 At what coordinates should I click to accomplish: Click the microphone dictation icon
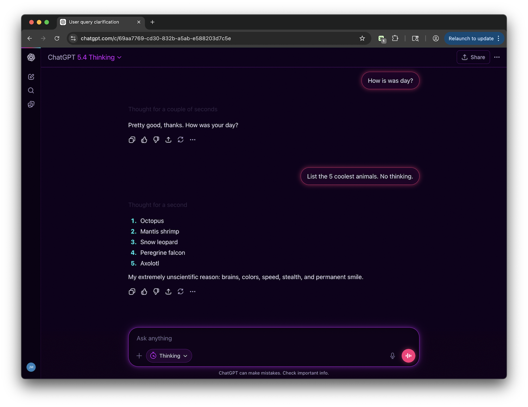392,356
